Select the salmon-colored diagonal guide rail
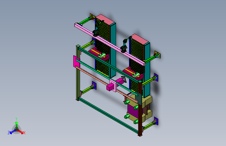The height and width of the screenshot is (146, 226). (107, 84)
